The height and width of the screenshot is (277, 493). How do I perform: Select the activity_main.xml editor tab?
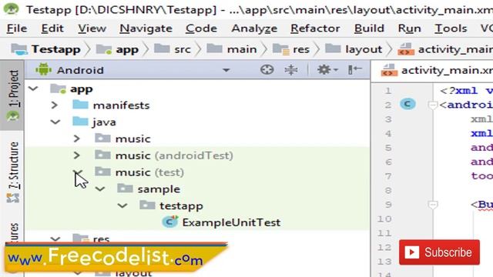437,70
